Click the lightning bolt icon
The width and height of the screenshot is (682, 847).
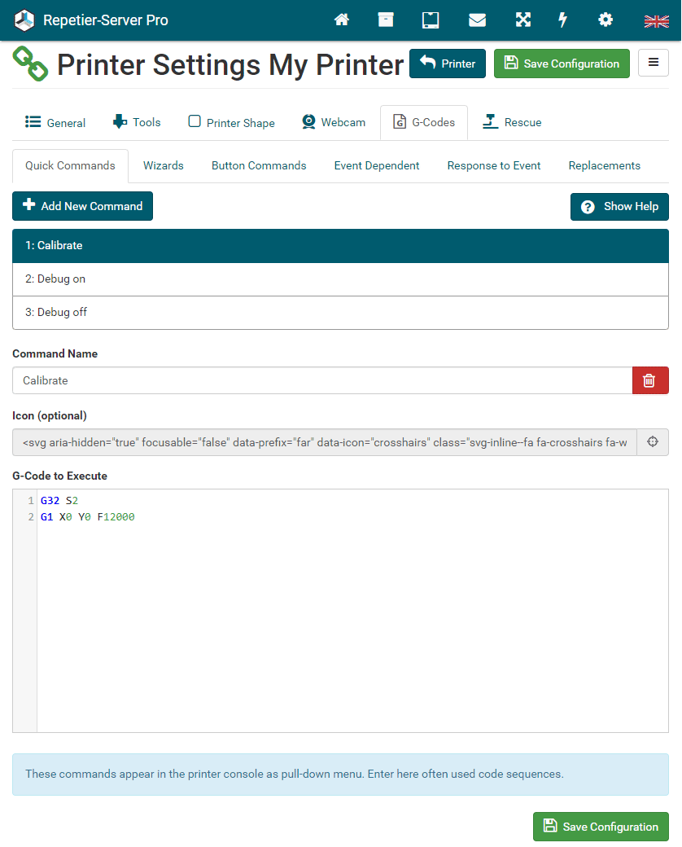tap(562, 20)
